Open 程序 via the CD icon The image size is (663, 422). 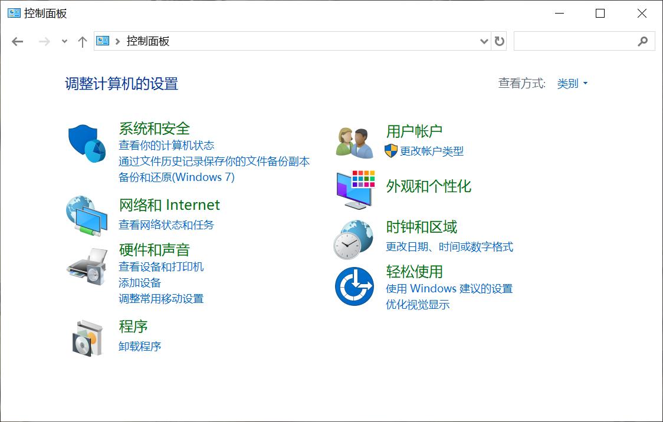click(86, 337)
